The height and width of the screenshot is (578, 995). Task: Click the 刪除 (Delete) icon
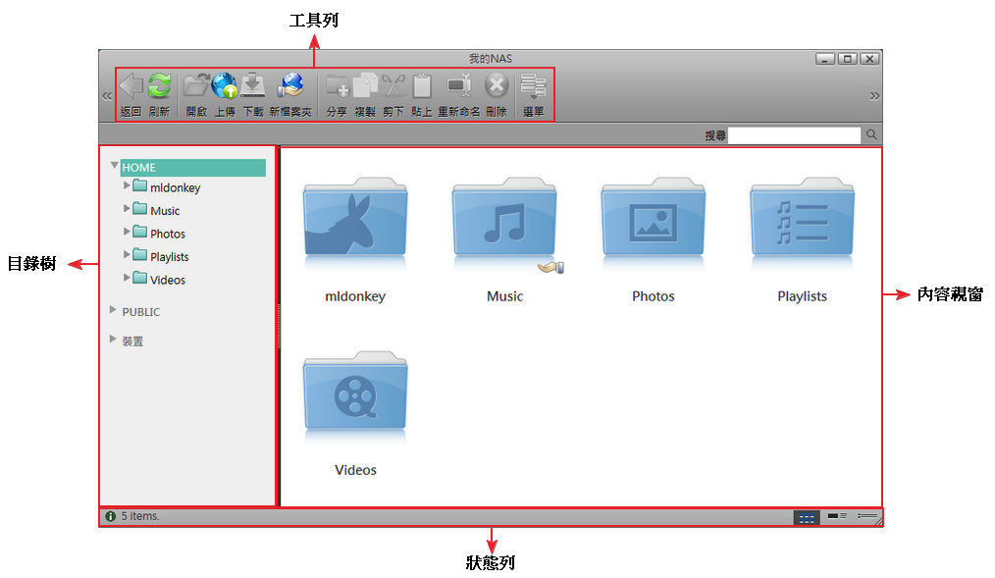click(497, 86)
